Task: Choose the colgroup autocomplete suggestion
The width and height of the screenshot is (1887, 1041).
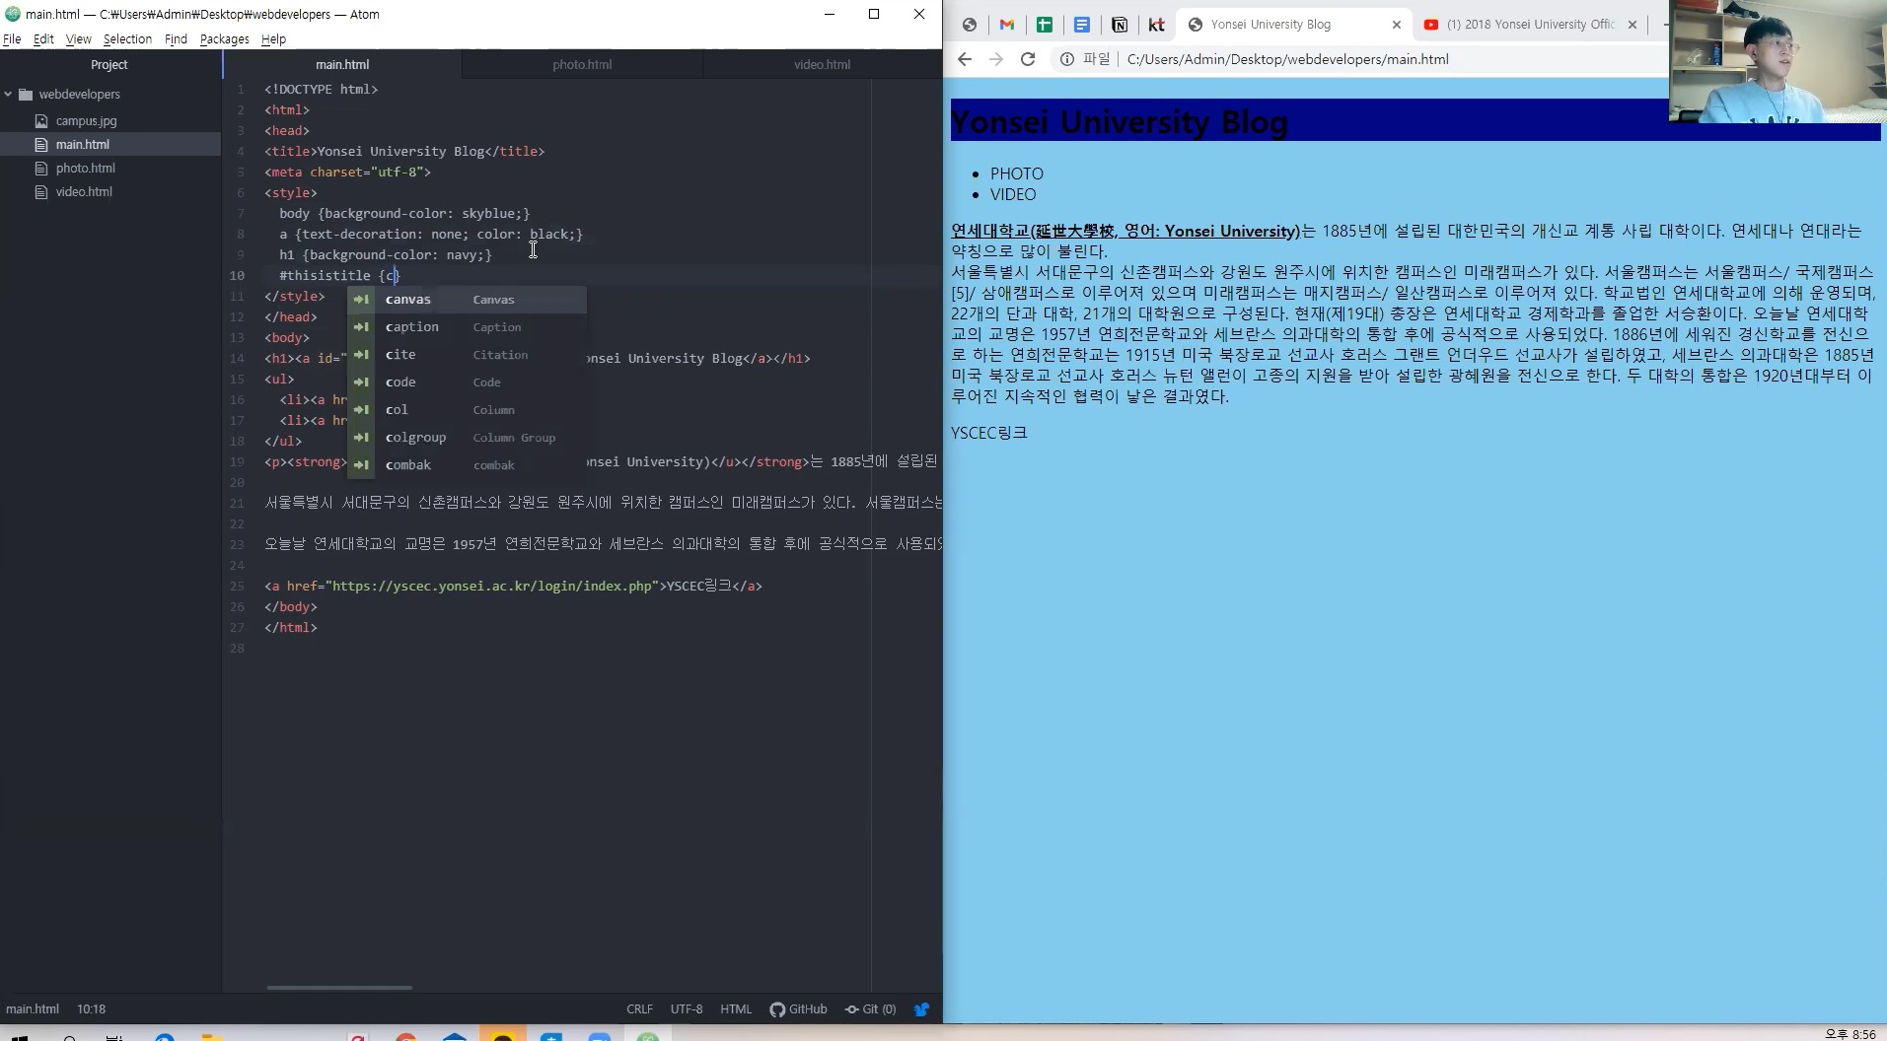Action: coord(467,438)
